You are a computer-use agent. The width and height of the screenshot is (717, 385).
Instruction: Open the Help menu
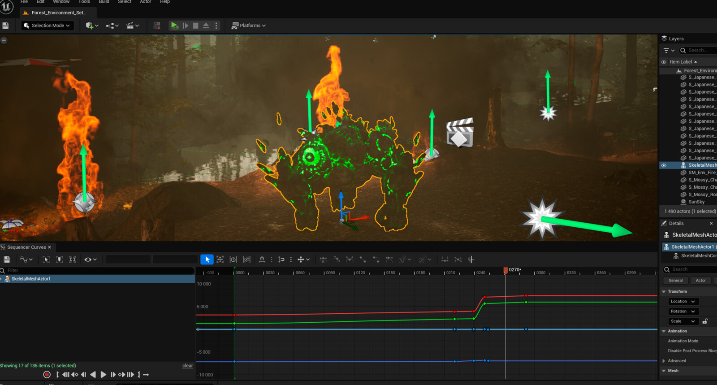coord(165,2)
